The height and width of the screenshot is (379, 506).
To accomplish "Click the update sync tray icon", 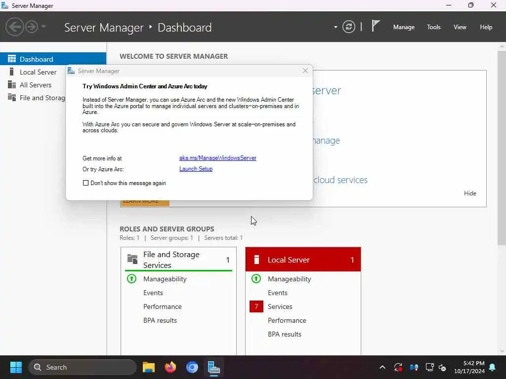I will (398, 367).
